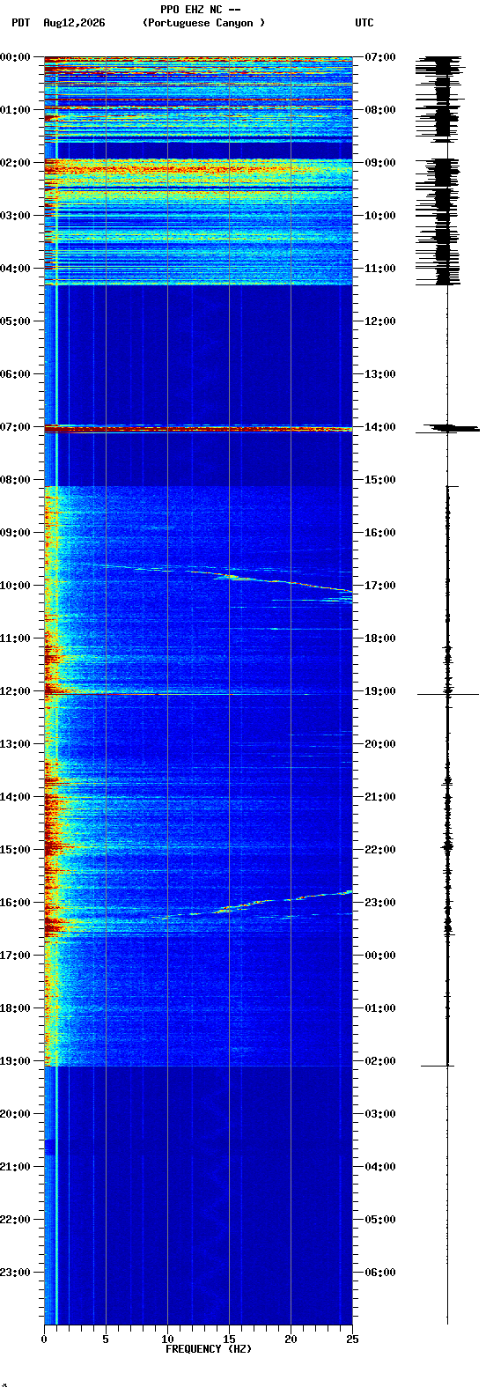The image size is (486, 1395).
Task: Click the 02:00 UTC time label
Action: click(380, 1061)
